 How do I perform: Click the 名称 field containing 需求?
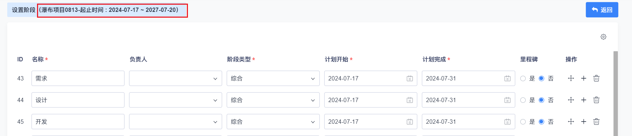[78, 78]
